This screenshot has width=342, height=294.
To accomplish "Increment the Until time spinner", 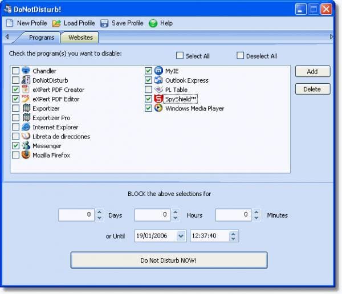I will [x=233, y=234].
